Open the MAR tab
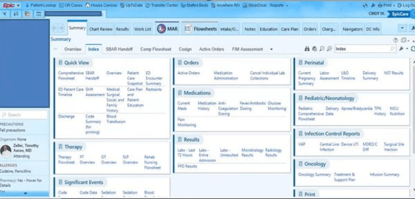 coord(168,29)
